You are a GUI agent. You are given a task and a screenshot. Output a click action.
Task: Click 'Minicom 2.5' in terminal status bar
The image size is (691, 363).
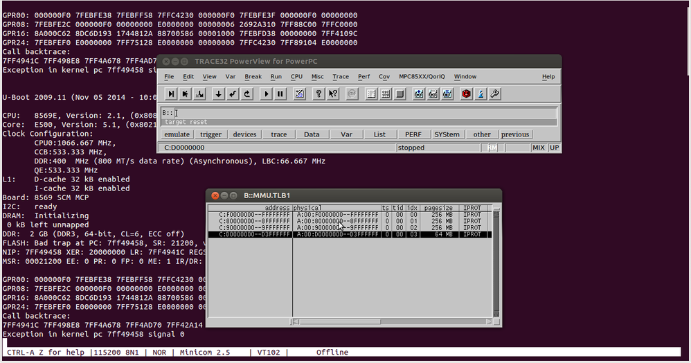pyautogui.click(x=205, y=352)
